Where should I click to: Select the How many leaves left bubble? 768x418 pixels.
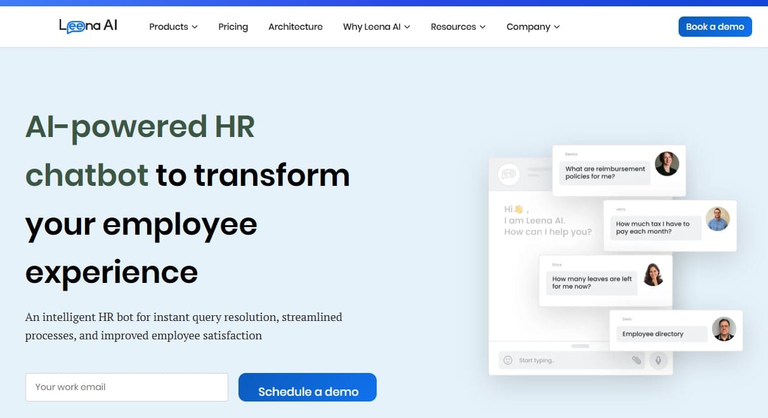[591, 283]
